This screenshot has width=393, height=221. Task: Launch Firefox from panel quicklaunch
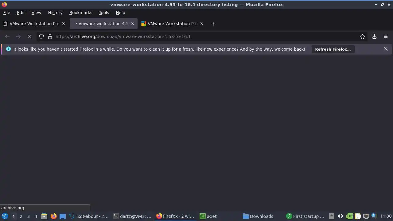click(x=53, y=216)
